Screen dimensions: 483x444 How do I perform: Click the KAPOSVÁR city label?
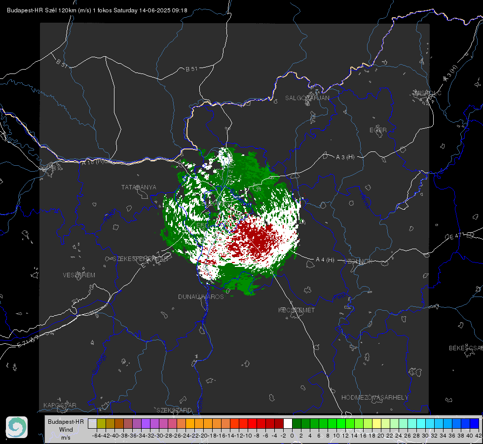[x=60, y=405]
